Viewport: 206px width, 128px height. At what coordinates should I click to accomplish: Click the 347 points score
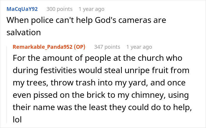click(x=107, y=47)
